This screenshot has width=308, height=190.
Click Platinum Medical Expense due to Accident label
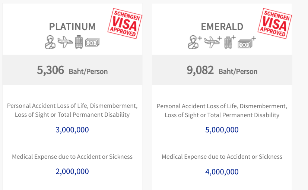click(x=72, y=157)
